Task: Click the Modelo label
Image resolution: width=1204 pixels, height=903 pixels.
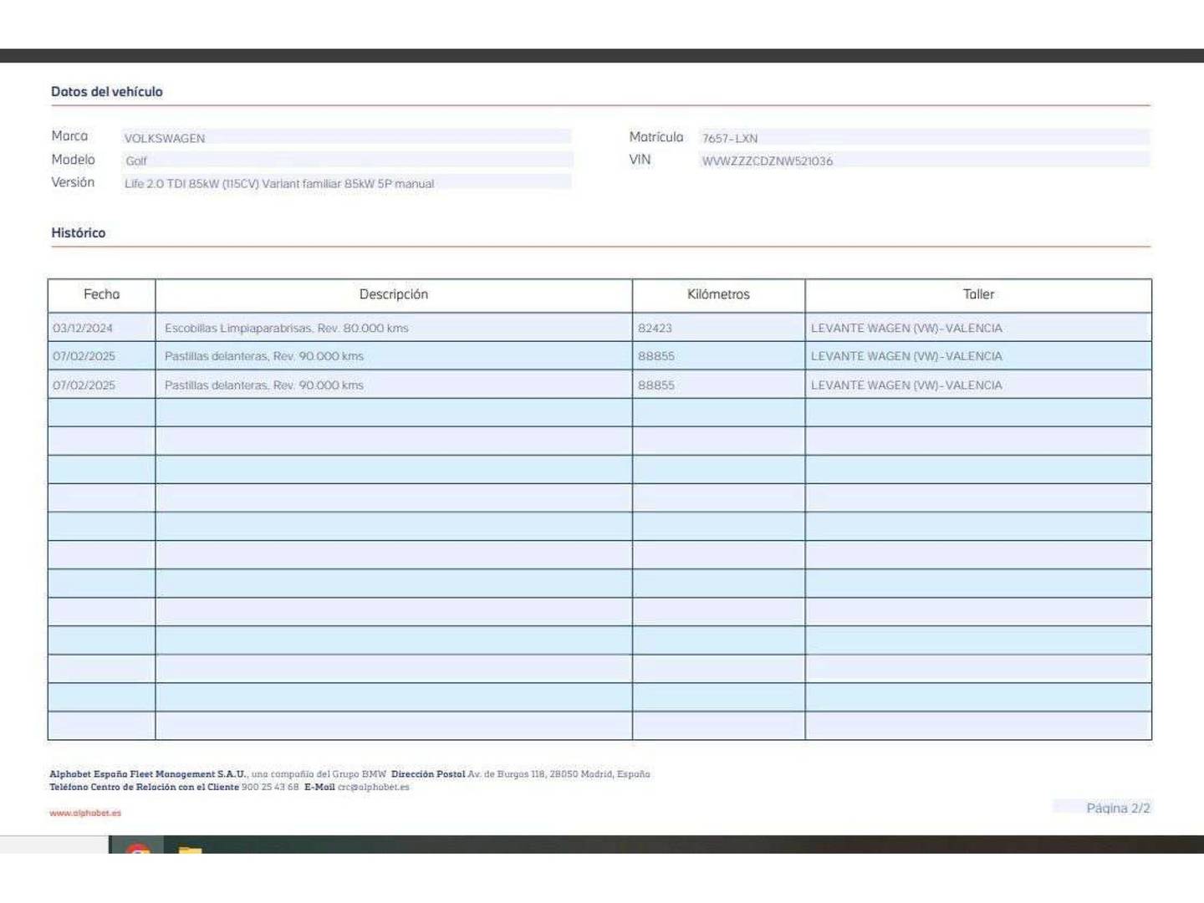Action: 73,159
